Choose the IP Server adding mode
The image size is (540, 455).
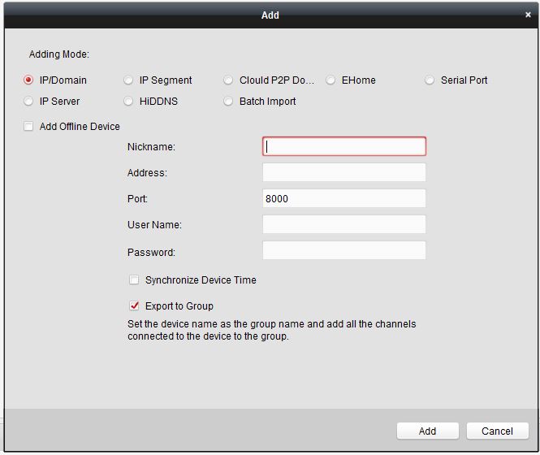click(29, 102)
